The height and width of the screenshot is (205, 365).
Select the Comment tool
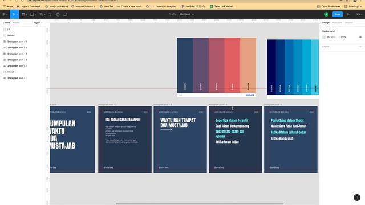click(x=66, y=14)
